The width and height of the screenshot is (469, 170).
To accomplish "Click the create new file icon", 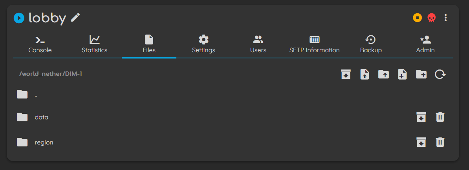I will pos(402,74).
